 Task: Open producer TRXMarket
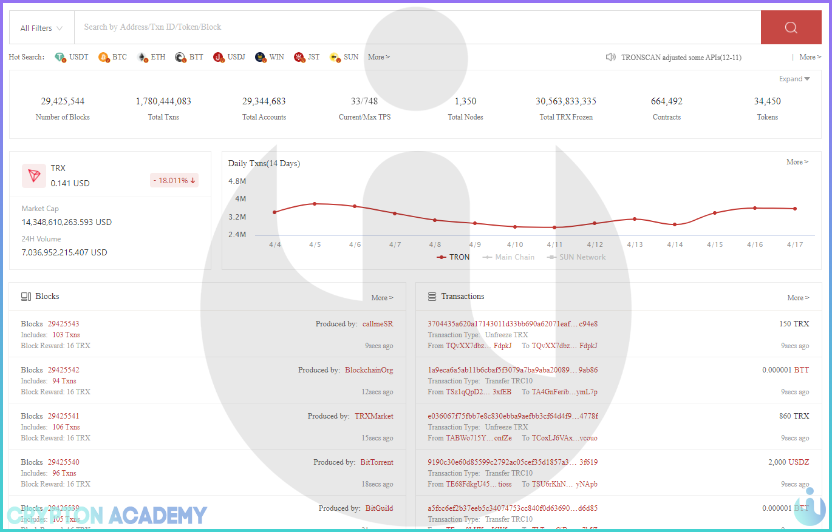coord(374,416)
